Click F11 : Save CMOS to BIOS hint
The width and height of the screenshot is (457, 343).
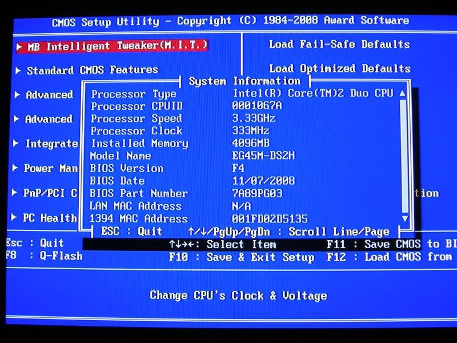(x=392, y=244)
